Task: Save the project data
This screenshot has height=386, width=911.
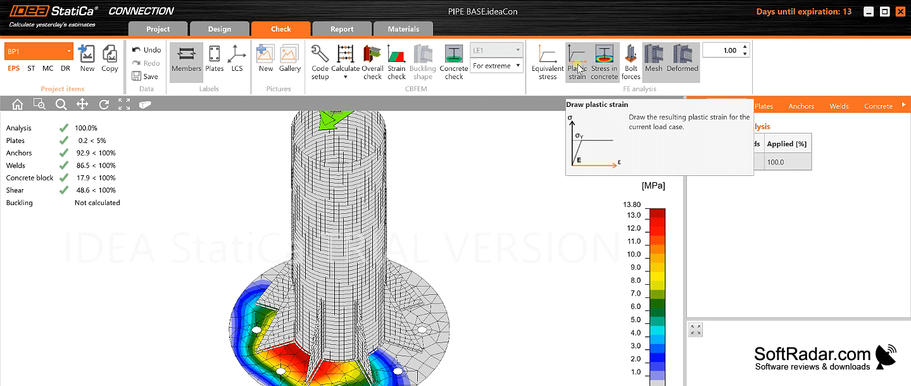Action: (145, 77)
